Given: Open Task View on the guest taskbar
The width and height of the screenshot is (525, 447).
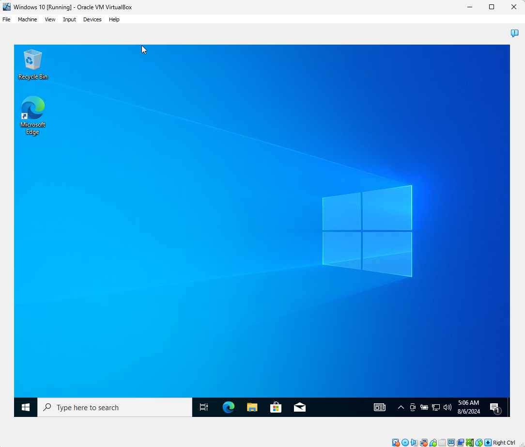Looking at the screenshot, I should click(x=204, y=407).
